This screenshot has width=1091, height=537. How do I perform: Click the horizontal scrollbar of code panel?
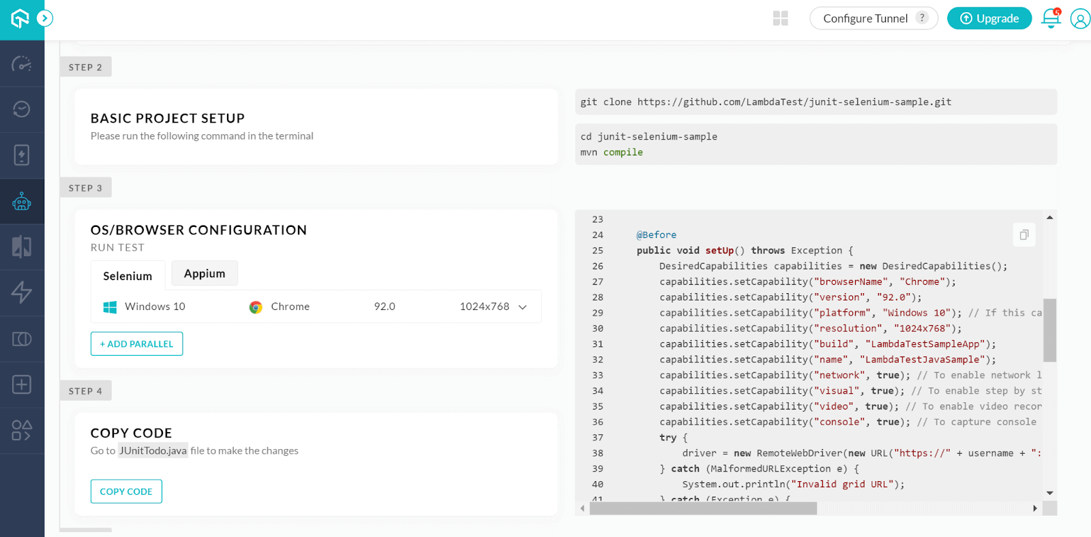(703, 508)
